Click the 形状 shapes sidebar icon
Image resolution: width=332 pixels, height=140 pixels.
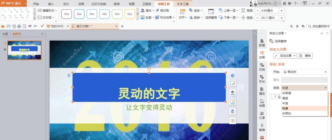(262, 79)
